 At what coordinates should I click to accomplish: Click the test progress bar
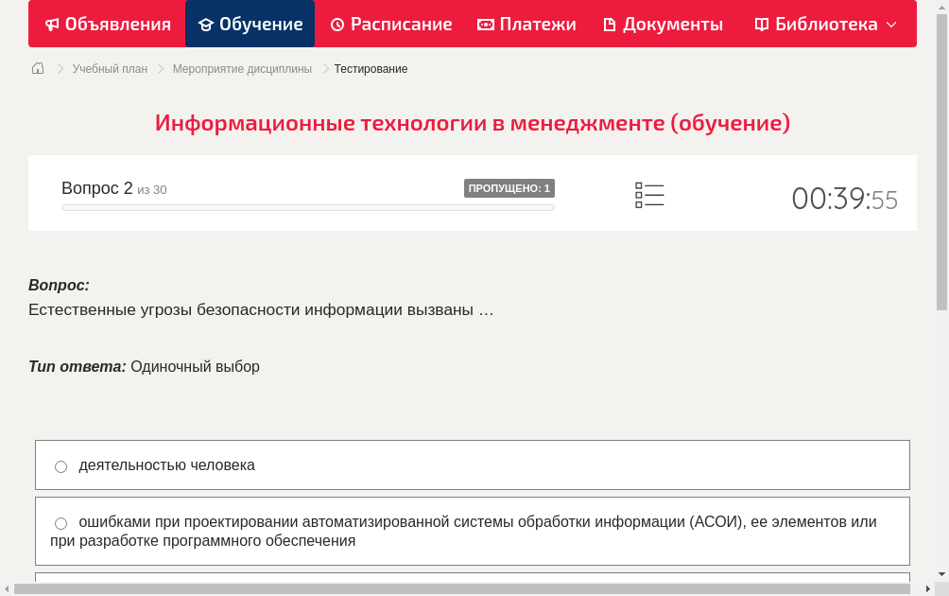(x=307, y=207)
